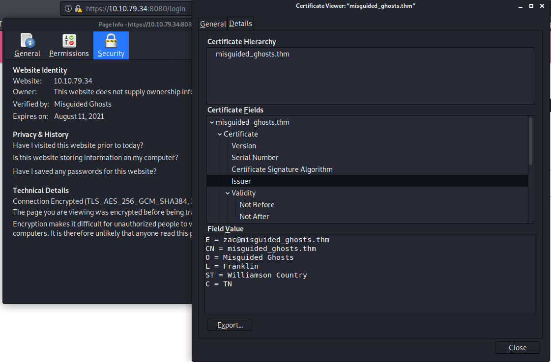Select misguided_ghosts.thm in Certificate Hierarchy
This screenshot has width=551, height=362.
[x=252, y=54]
